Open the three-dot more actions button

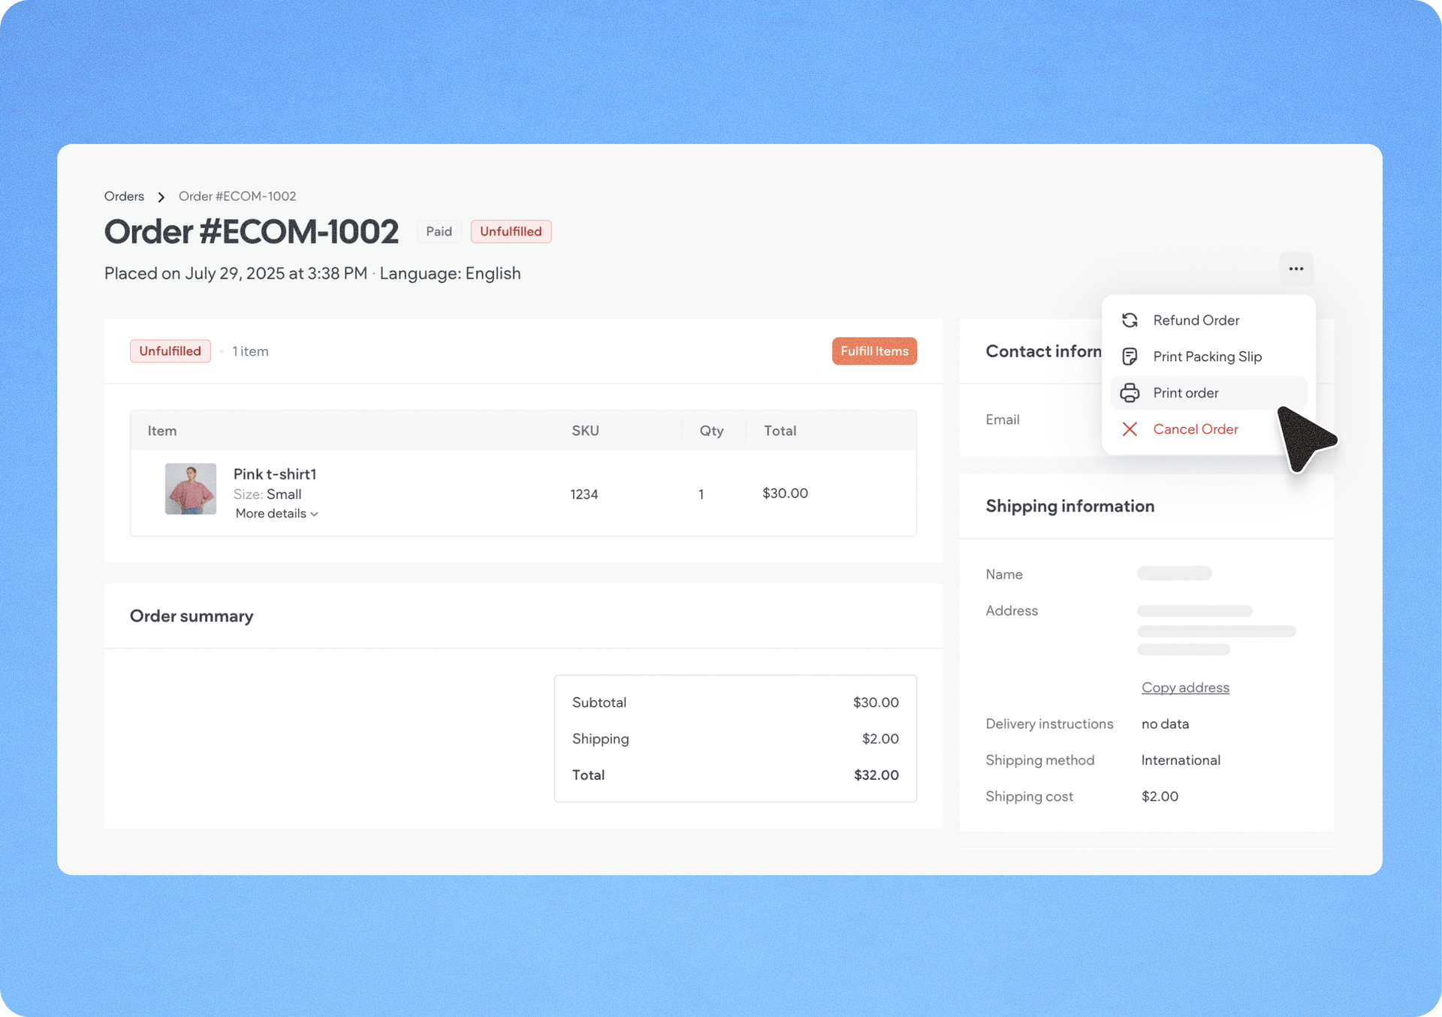click(x=1296, y=269)
